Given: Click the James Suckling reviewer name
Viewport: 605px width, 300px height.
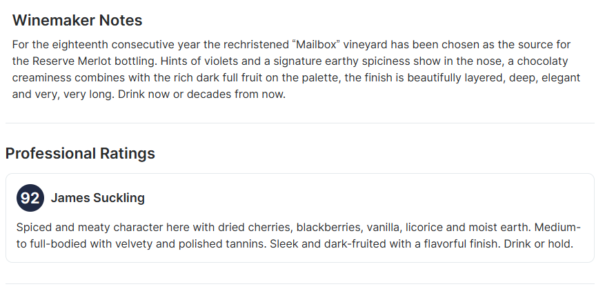Looking at the screenshot, I should pyautogui.click(x=98, y=198).
